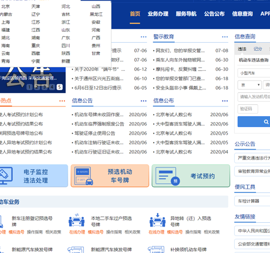Open 互联网预选号牌号池公布 hot link
The image size is (270, 253).
pyautogui.click(x=21, y=134)
